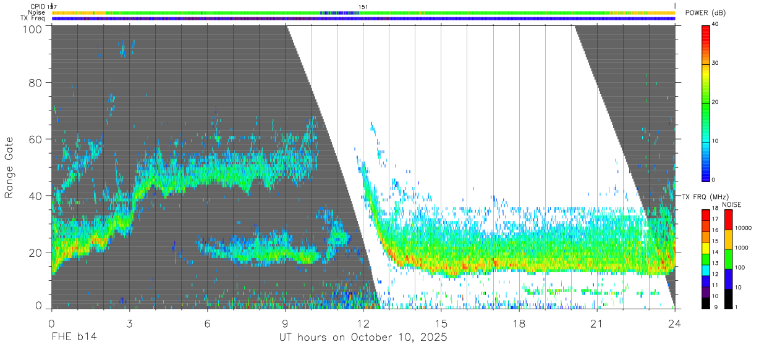
Task: Click the Noise strip above the plot
Action: [x=363, y=12]
